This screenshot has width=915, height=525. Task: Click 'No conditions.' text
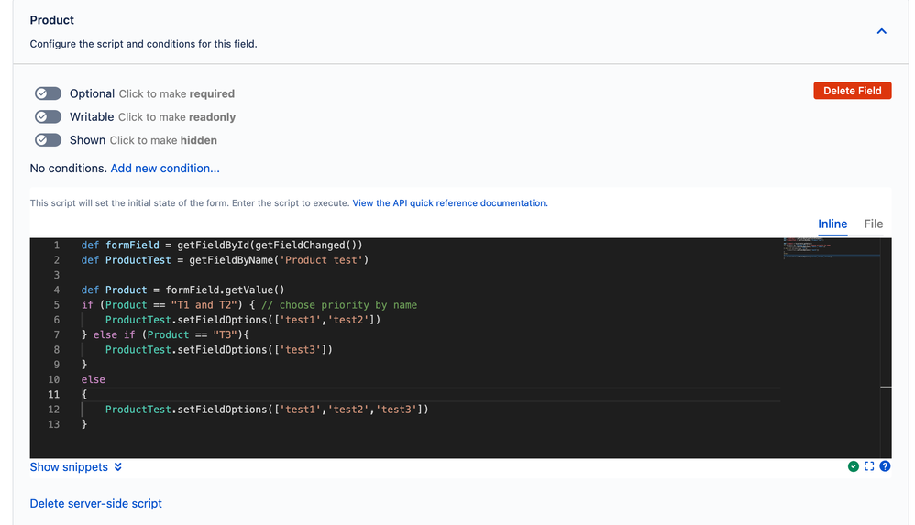tap(68, 168)
